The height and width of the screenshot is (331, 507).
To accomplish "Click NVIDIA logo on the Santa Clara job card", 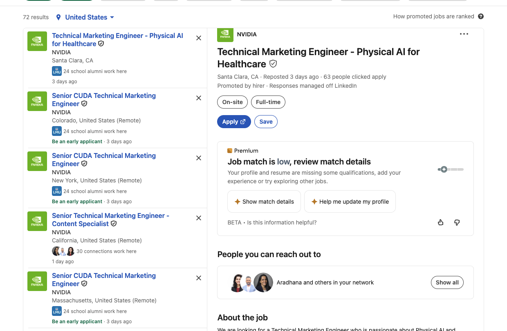I will point(37,41).
